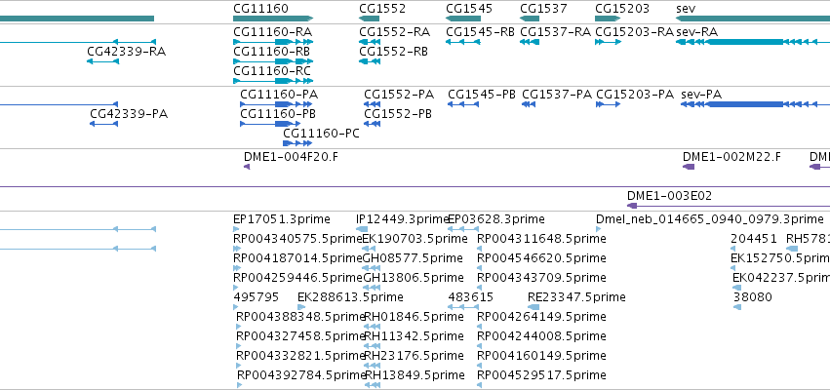Screen dimensions: 830x390
Task: Select the sev gene bar
Action: tap(753, 19)
